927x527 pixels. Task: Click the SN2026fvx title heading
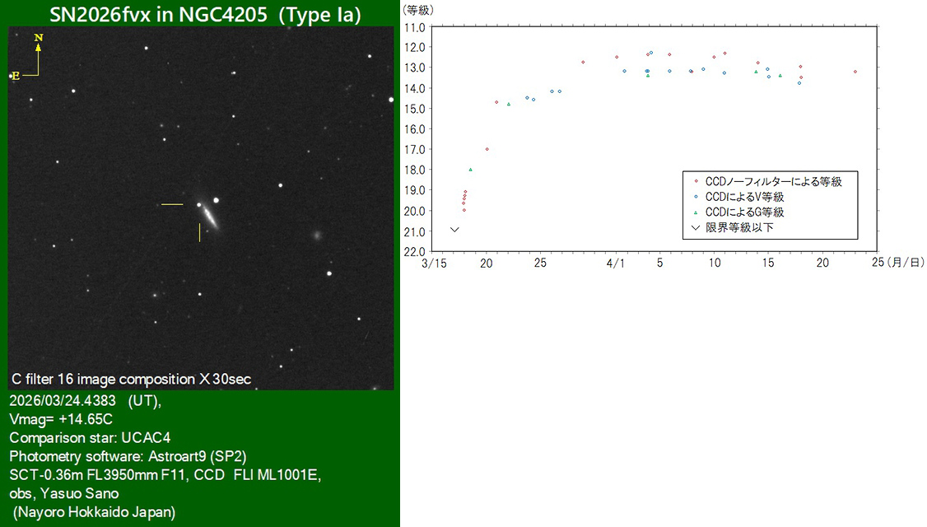pyautogui.click(x=204, y=14)
